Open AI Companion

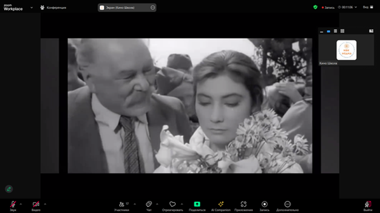(x=221, y=204)
